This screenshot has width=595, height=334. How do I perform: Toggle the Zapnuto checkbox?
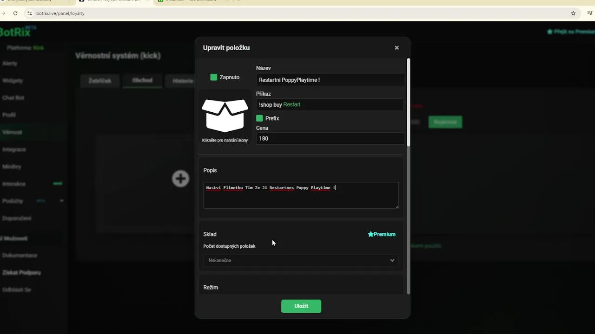click(x=214, y=77)
